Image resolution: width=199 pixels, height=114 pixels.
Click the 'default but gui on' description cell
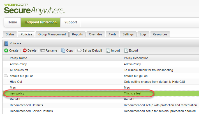tap(136, 76)
